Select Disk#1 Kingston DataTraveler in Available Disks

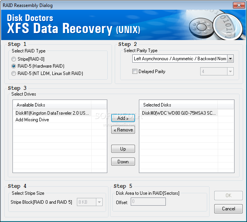52,113
